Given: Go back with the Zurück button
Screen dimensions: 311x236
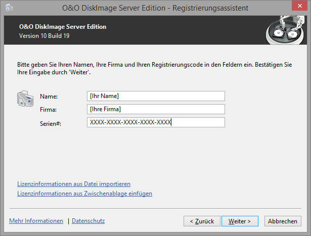Looking at the screenshot, I should point(202,221).
